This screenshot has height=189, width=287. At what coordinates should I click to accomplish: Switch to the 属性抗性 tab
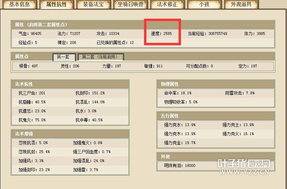click(56, 4)
